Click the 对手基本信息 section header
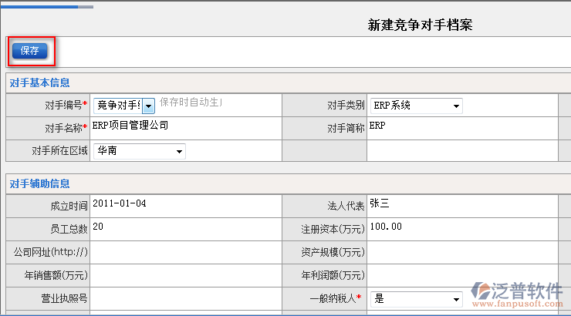This screenshot has width=571, height=316. click(39, 83)
